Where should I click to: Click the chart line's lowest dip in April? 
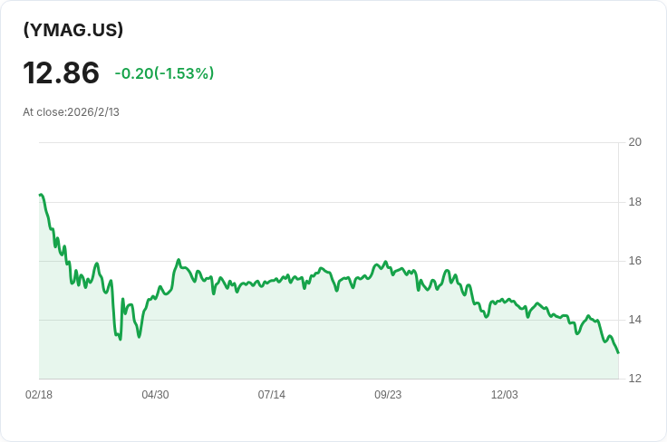click(x=121, y=339)
